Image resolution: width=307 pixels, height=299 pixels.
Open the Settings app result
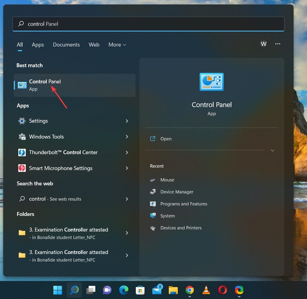point(38,121)
